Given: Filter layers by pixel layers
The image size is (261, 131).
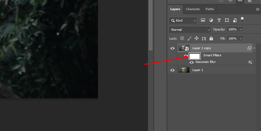Looking at the screenshot, I should (203, 20).
